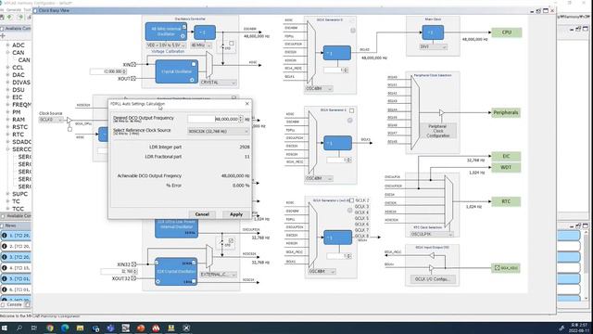
Task: Open Windows Start menu
Action: (x=5, y=328)
